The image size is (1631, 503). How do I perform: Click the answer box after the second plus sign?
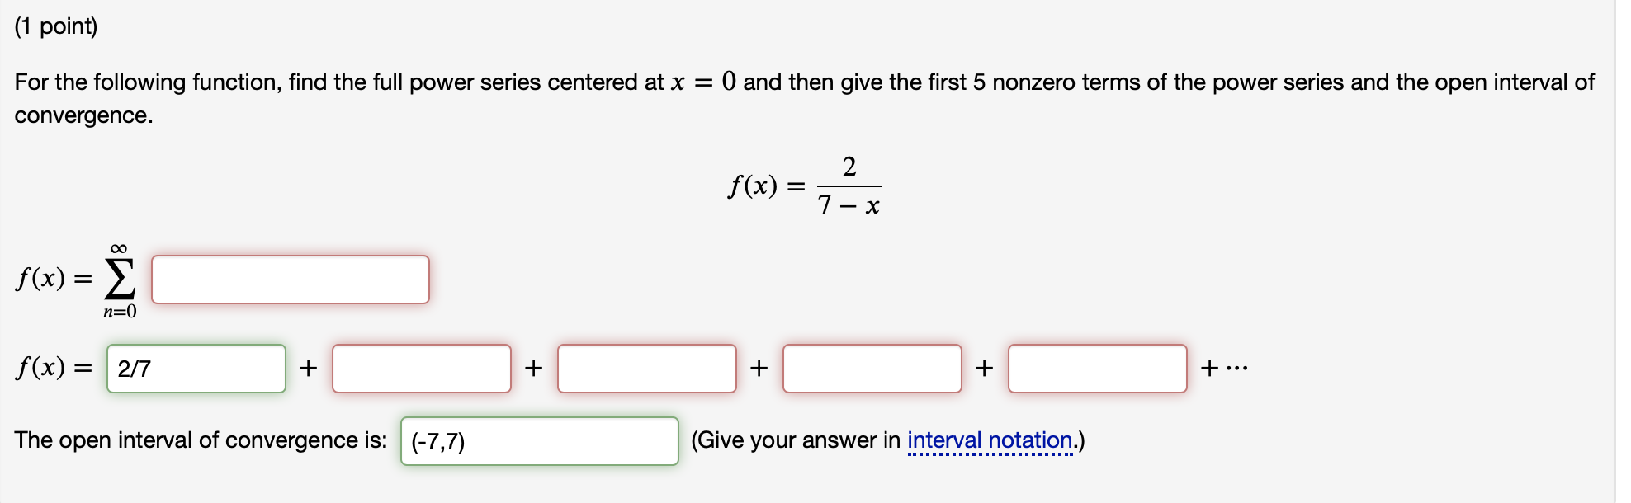tap(646, 367)
